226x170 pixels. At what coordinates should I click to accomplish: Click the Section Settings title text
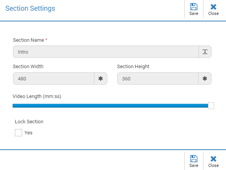[30, 8]
